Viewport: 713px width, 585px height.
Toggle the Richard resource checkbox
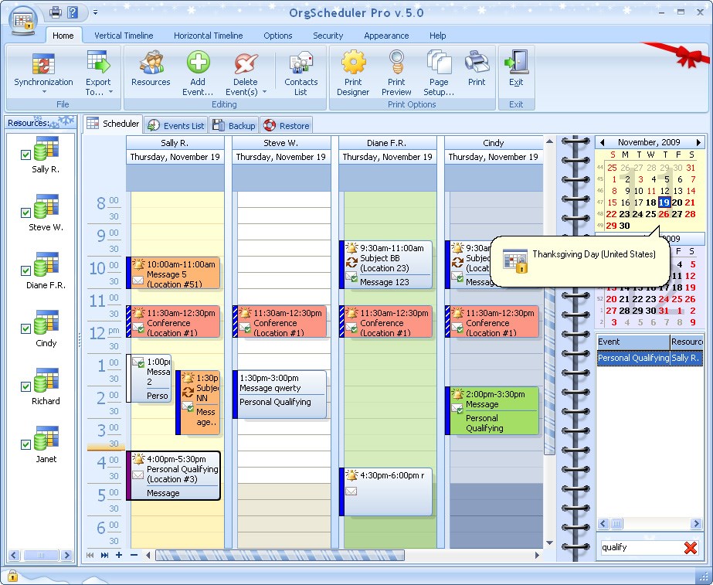[x=26, y=386]
